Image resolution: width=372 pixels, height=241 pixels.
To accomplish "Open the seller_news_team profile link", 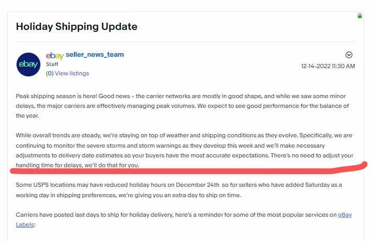I will (x=95, y=55).
